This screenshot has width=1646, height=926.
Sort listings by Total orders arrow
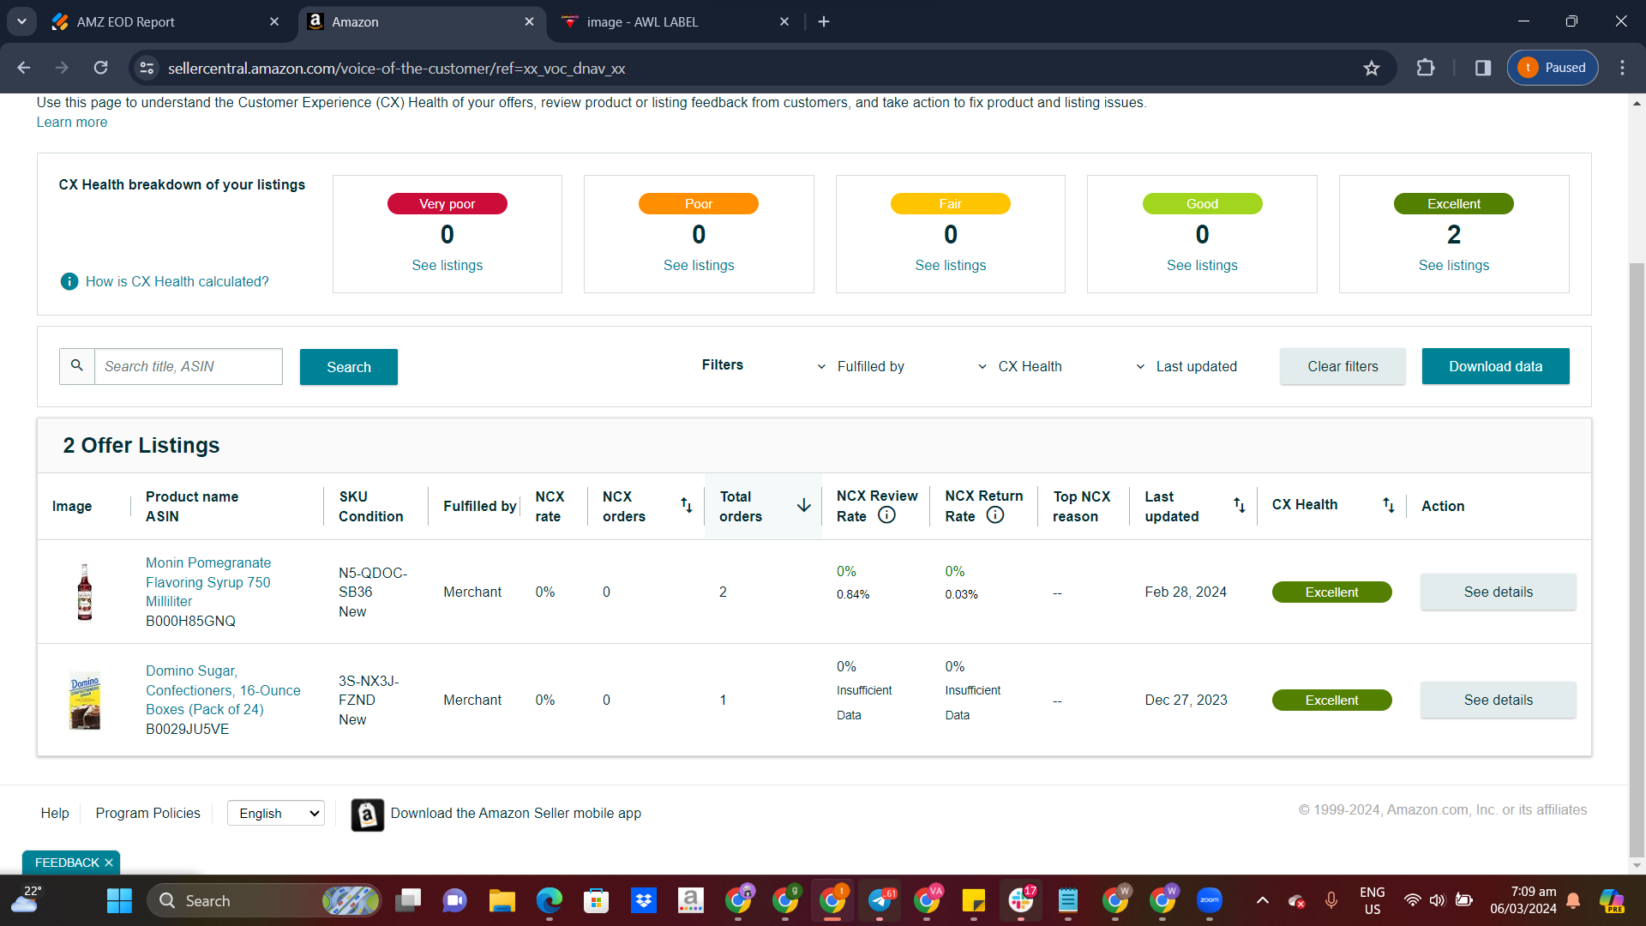(804, 506)
